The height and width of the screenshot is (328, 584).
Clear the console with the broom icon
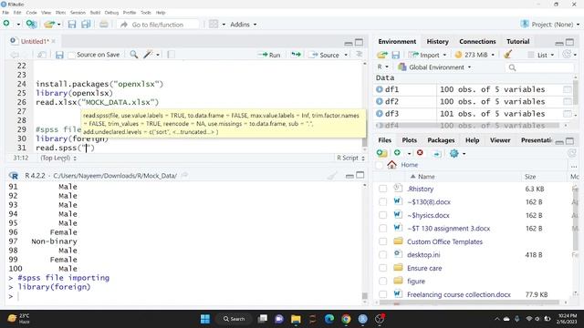[x=332, y=176]
